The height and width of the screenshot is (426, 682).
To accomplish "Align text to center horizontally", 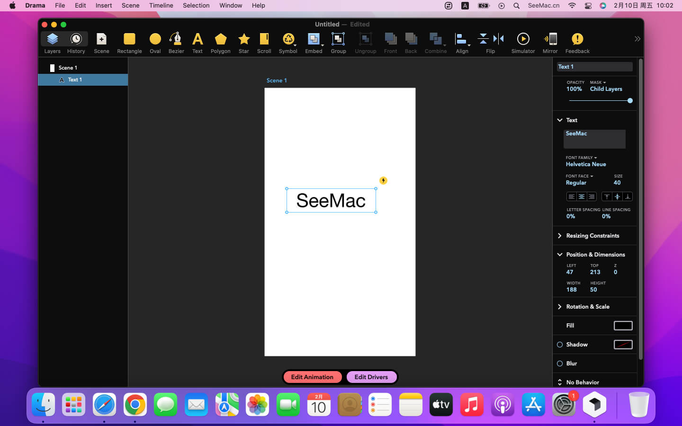I will (x=581, y=196).
